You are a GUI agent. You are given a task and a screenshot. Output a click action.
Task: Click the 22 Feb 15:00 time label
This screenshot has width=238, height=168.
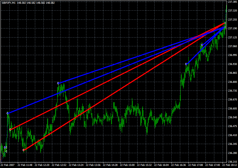point(128,165)
